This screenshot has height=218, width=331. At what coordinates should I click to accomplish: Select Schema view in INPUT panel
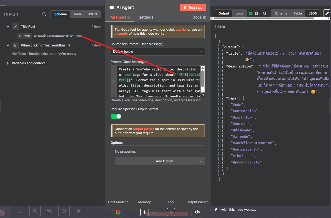(61, 14)
